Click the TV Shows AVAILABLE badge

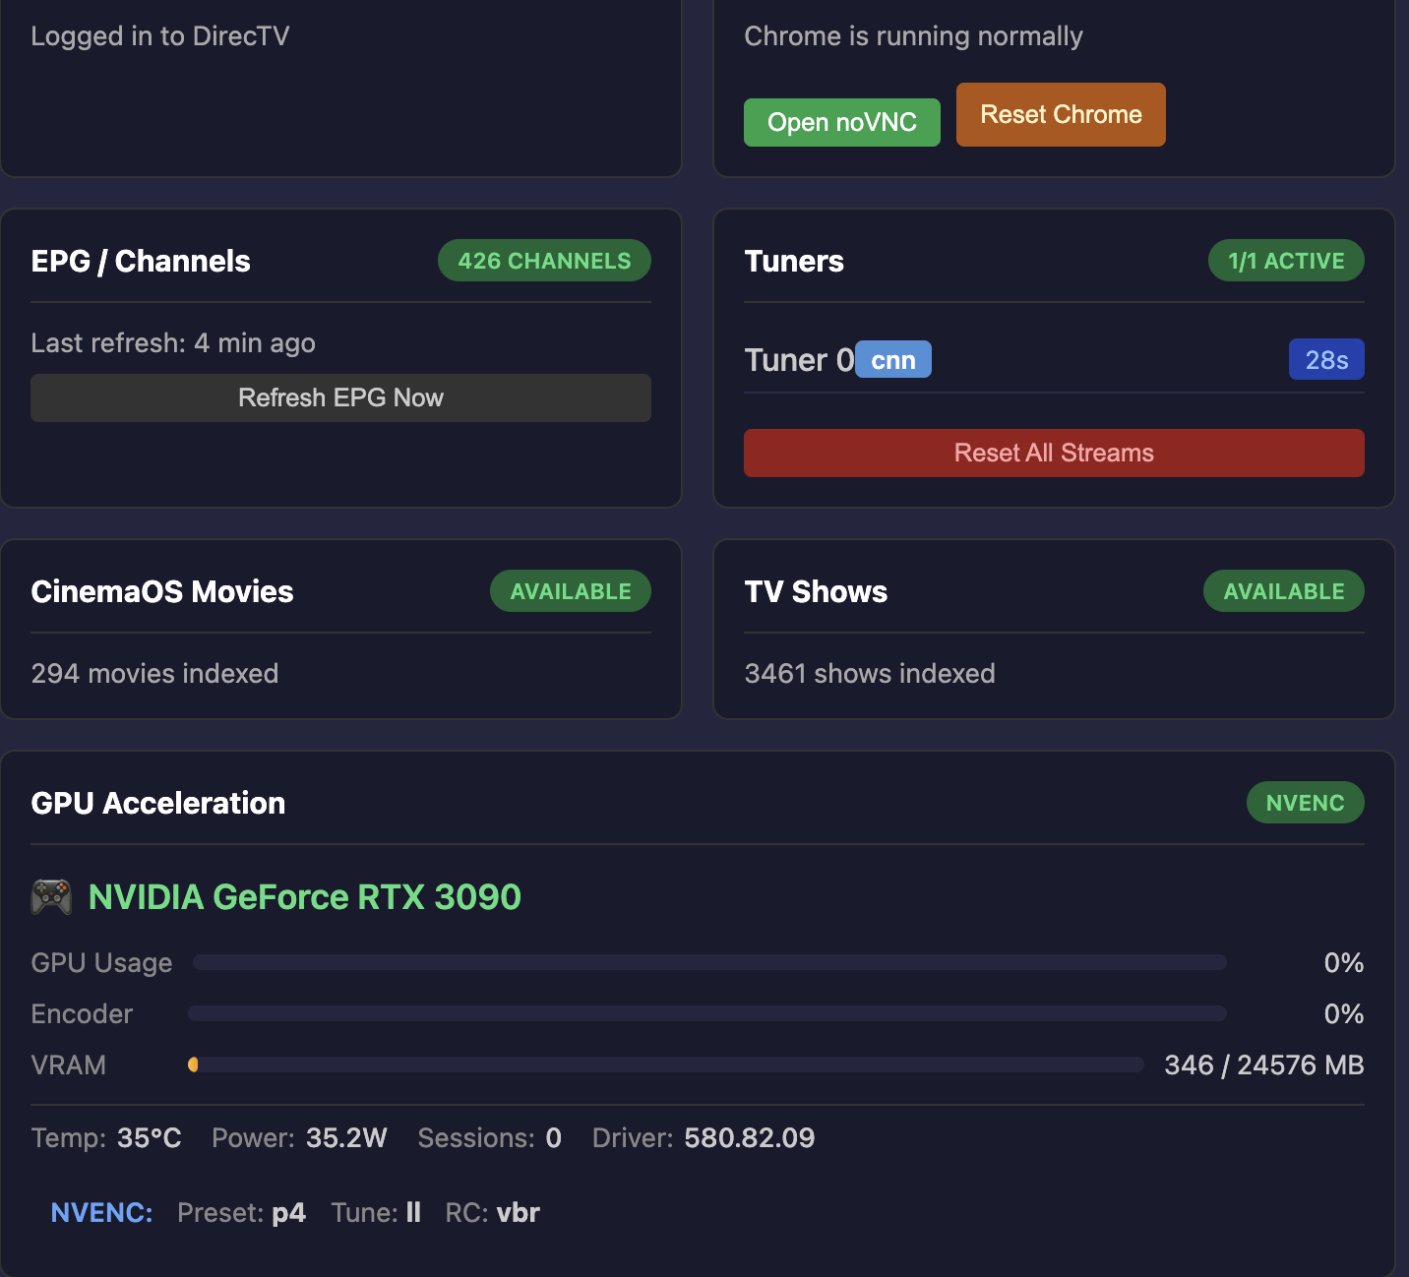(1283, 592)
